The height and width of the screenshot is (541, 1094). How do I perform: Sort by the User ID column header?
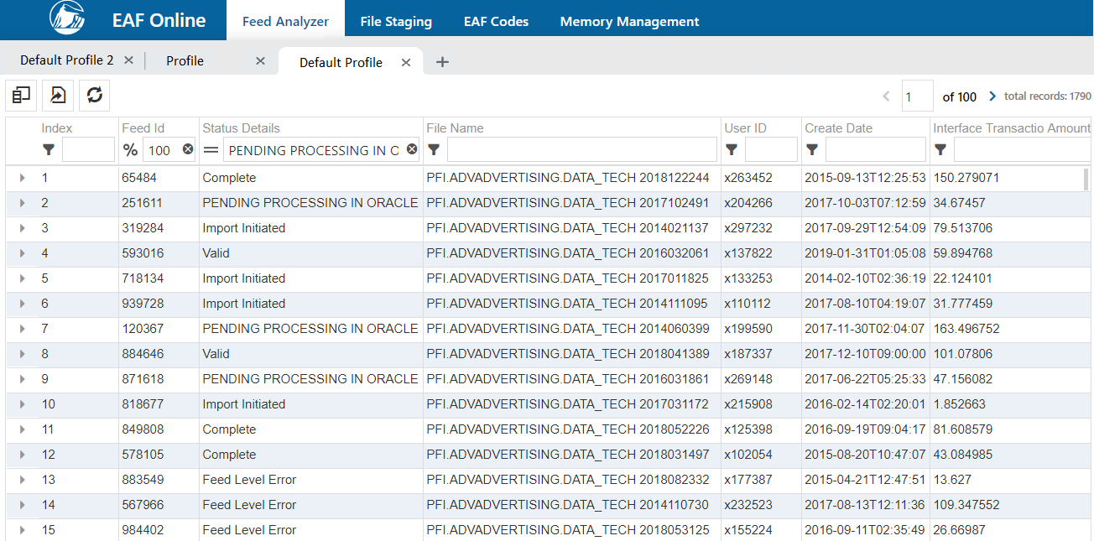746,128
